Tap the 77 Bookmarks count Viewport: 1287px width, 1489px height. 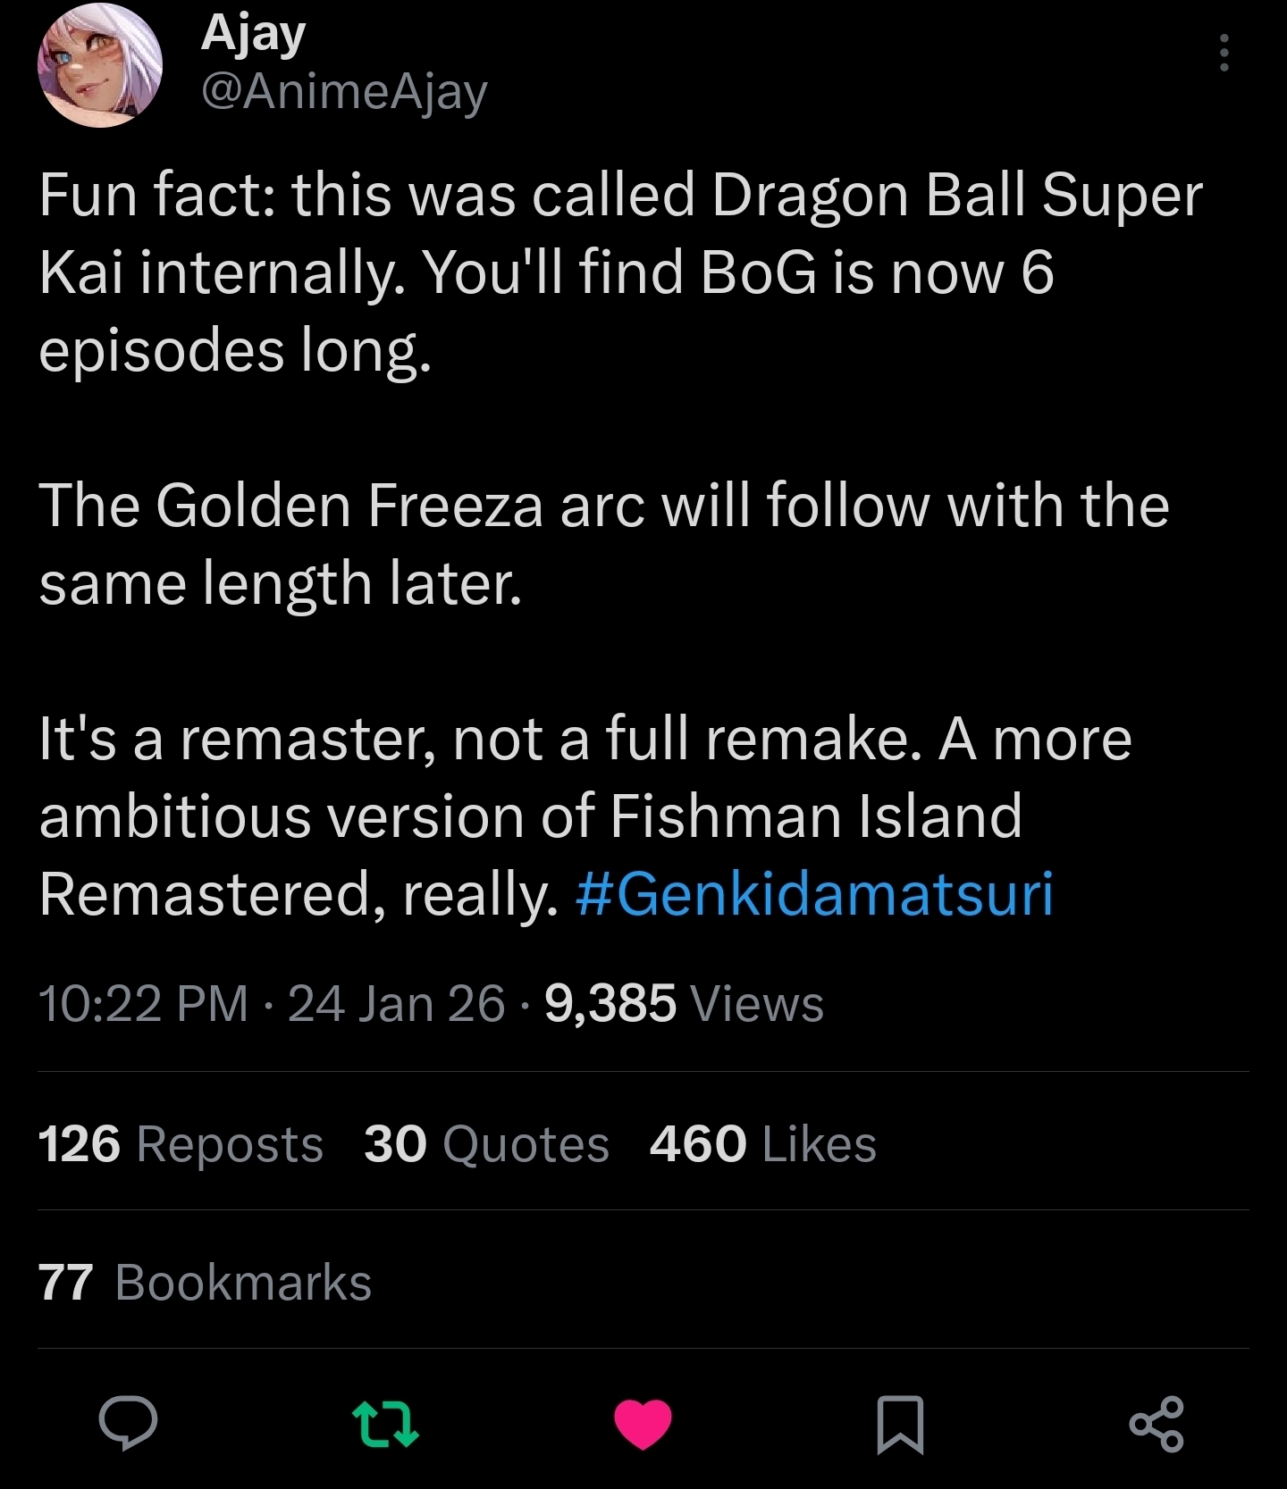[205, 1283]
